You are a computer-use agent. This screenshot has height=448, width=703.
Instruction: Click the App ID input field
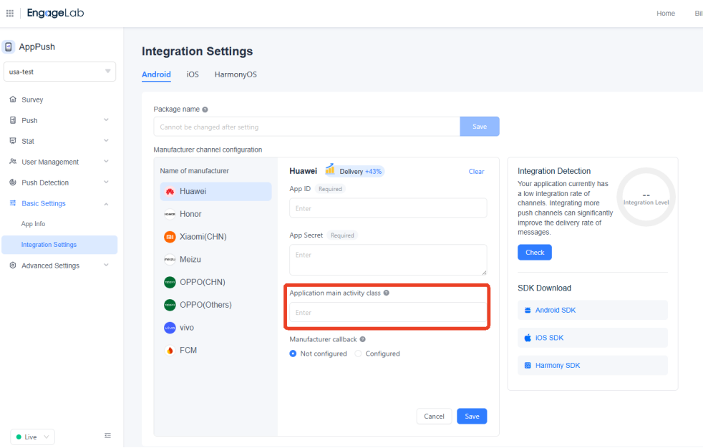click(388, 208)
